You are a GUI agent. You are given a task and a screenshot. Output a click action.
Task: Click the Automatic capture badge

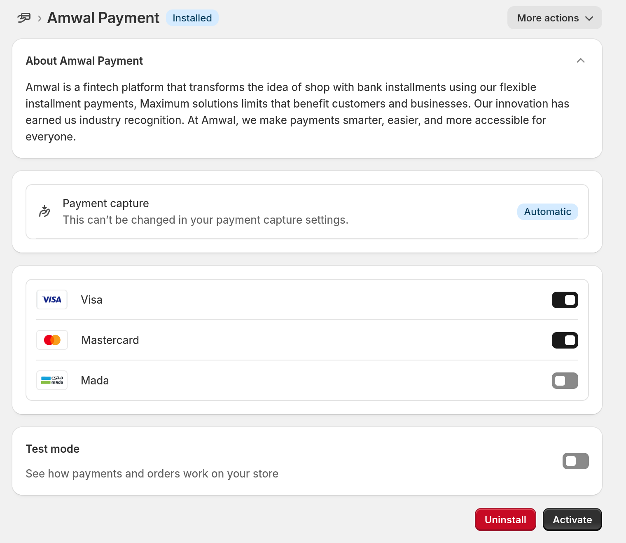pyautogui.click(x=548, y=212)
